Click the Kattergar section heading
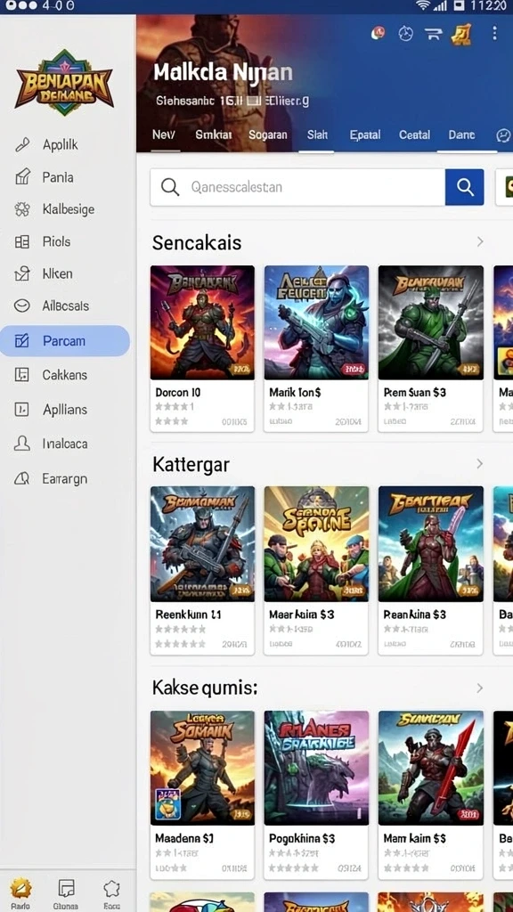This screenshot has width=513, height=912. point(191,465)
